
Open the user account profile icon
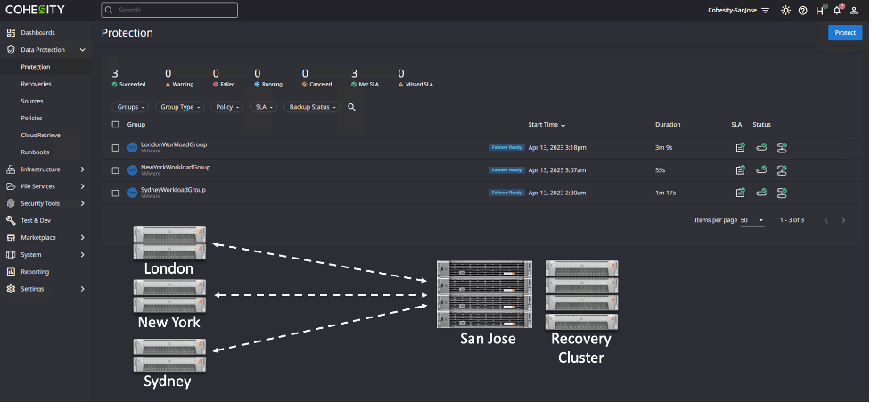click(854, 11)
